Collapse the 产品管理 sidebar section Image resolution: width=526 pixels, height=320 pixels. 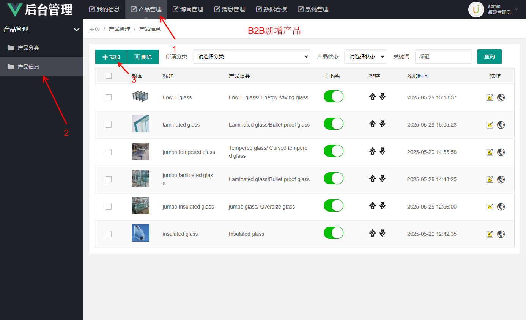(x=76, y=29)
